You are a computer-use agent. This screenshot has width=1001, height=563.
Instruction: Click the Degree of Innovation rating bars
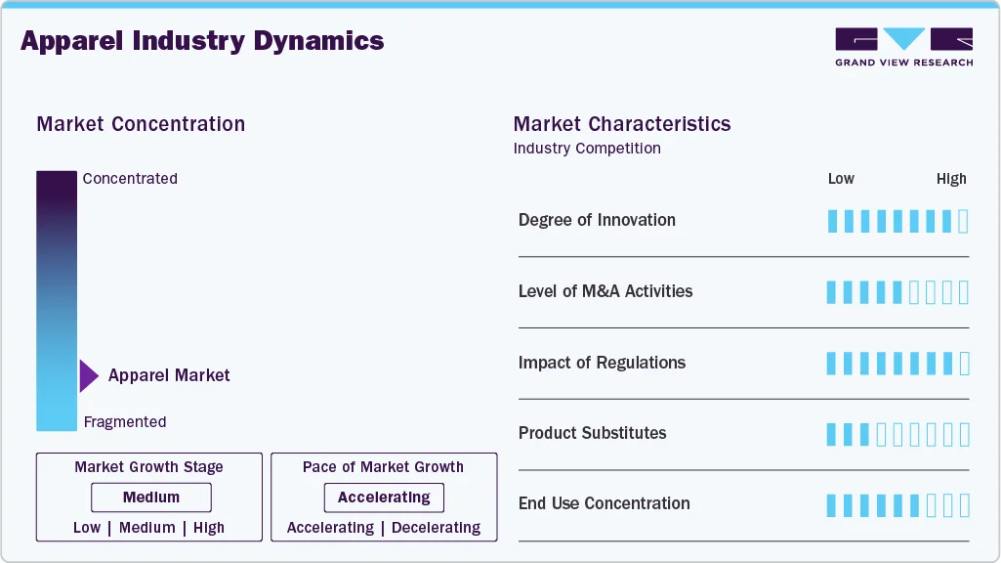pos(897,221)
